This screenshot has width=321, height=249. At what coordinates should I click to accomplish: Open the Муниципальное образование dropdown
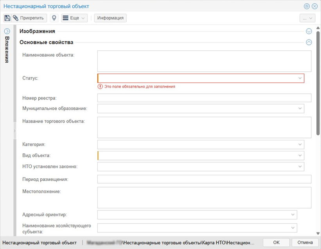[300, 108]
